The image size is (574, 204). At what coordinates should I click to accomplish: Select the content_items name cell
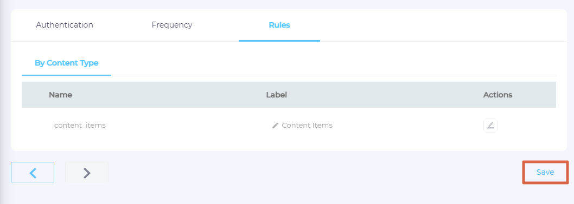click(80, 126)
